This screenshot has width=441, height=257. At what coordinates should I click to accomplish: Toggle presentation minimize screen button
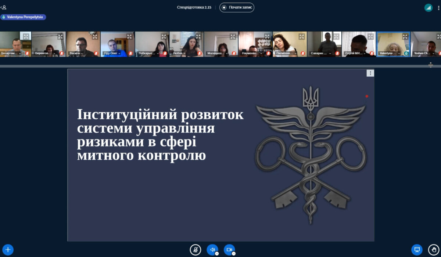[x=417, y=250]
